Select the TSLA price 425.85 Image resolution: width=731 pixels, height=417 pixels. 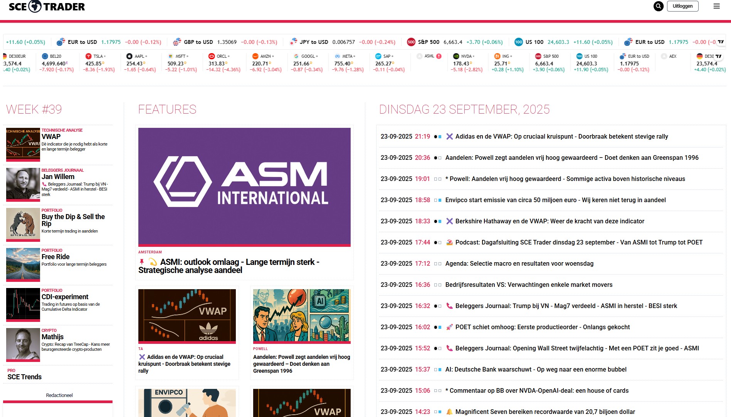93,64
